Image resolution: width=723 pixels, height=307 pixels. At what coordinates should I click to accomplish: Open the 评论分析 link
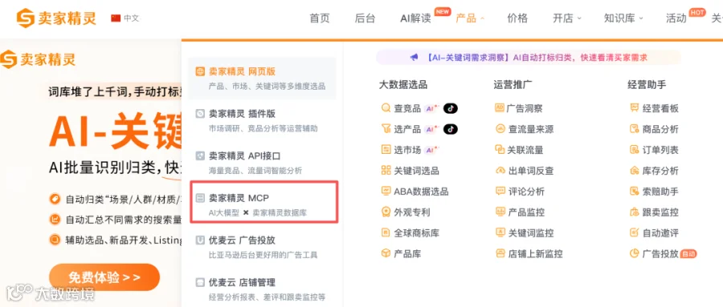[514, 192]
